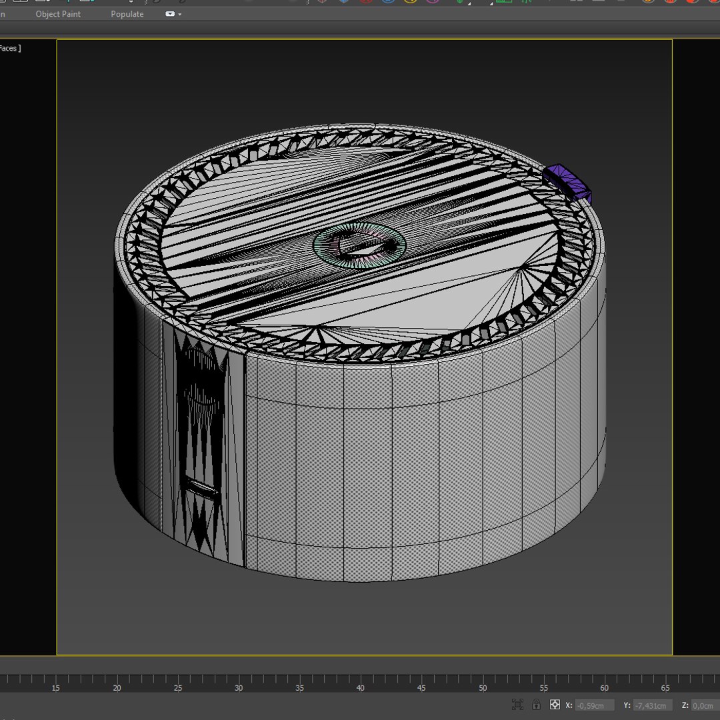Select the small slot detail on cylinder's left side
The width and height of the screenshot is (720, 720).
tap(201, 490)
